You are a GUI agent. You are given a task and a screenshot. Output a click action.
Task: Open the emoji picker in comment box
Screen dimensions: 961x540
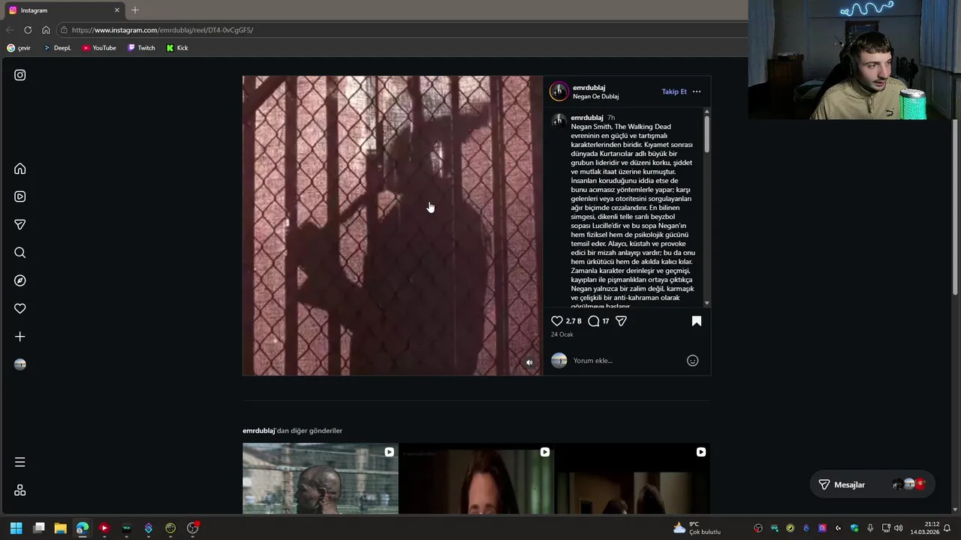pos(693,361)
